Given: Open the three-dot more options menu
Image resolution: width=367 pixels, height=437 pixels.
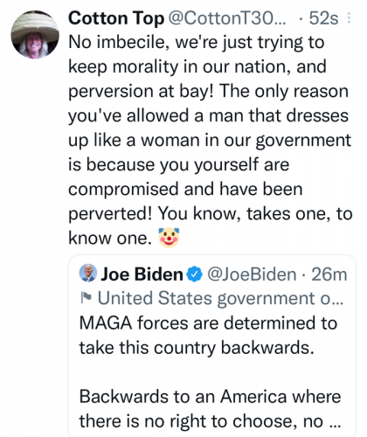Looking at the screenshot, I should pyautogui.click(x=349, y=18).
